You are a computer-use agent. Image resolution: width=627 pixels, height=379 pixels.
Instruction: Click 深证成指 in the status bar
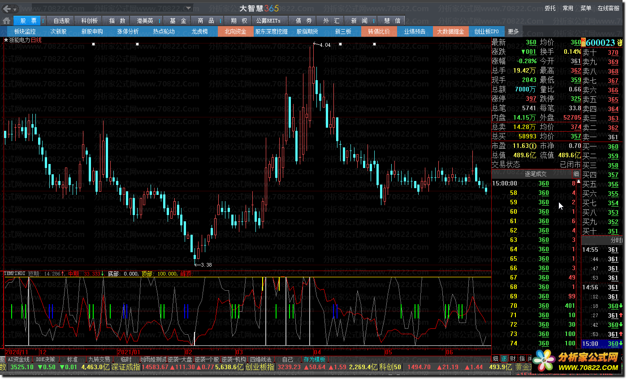pyautogui.click(x=125, y=367)
